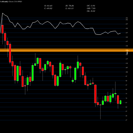Select the first red candle at chart start
133x133 pixels.
click(x=2, y=29)
